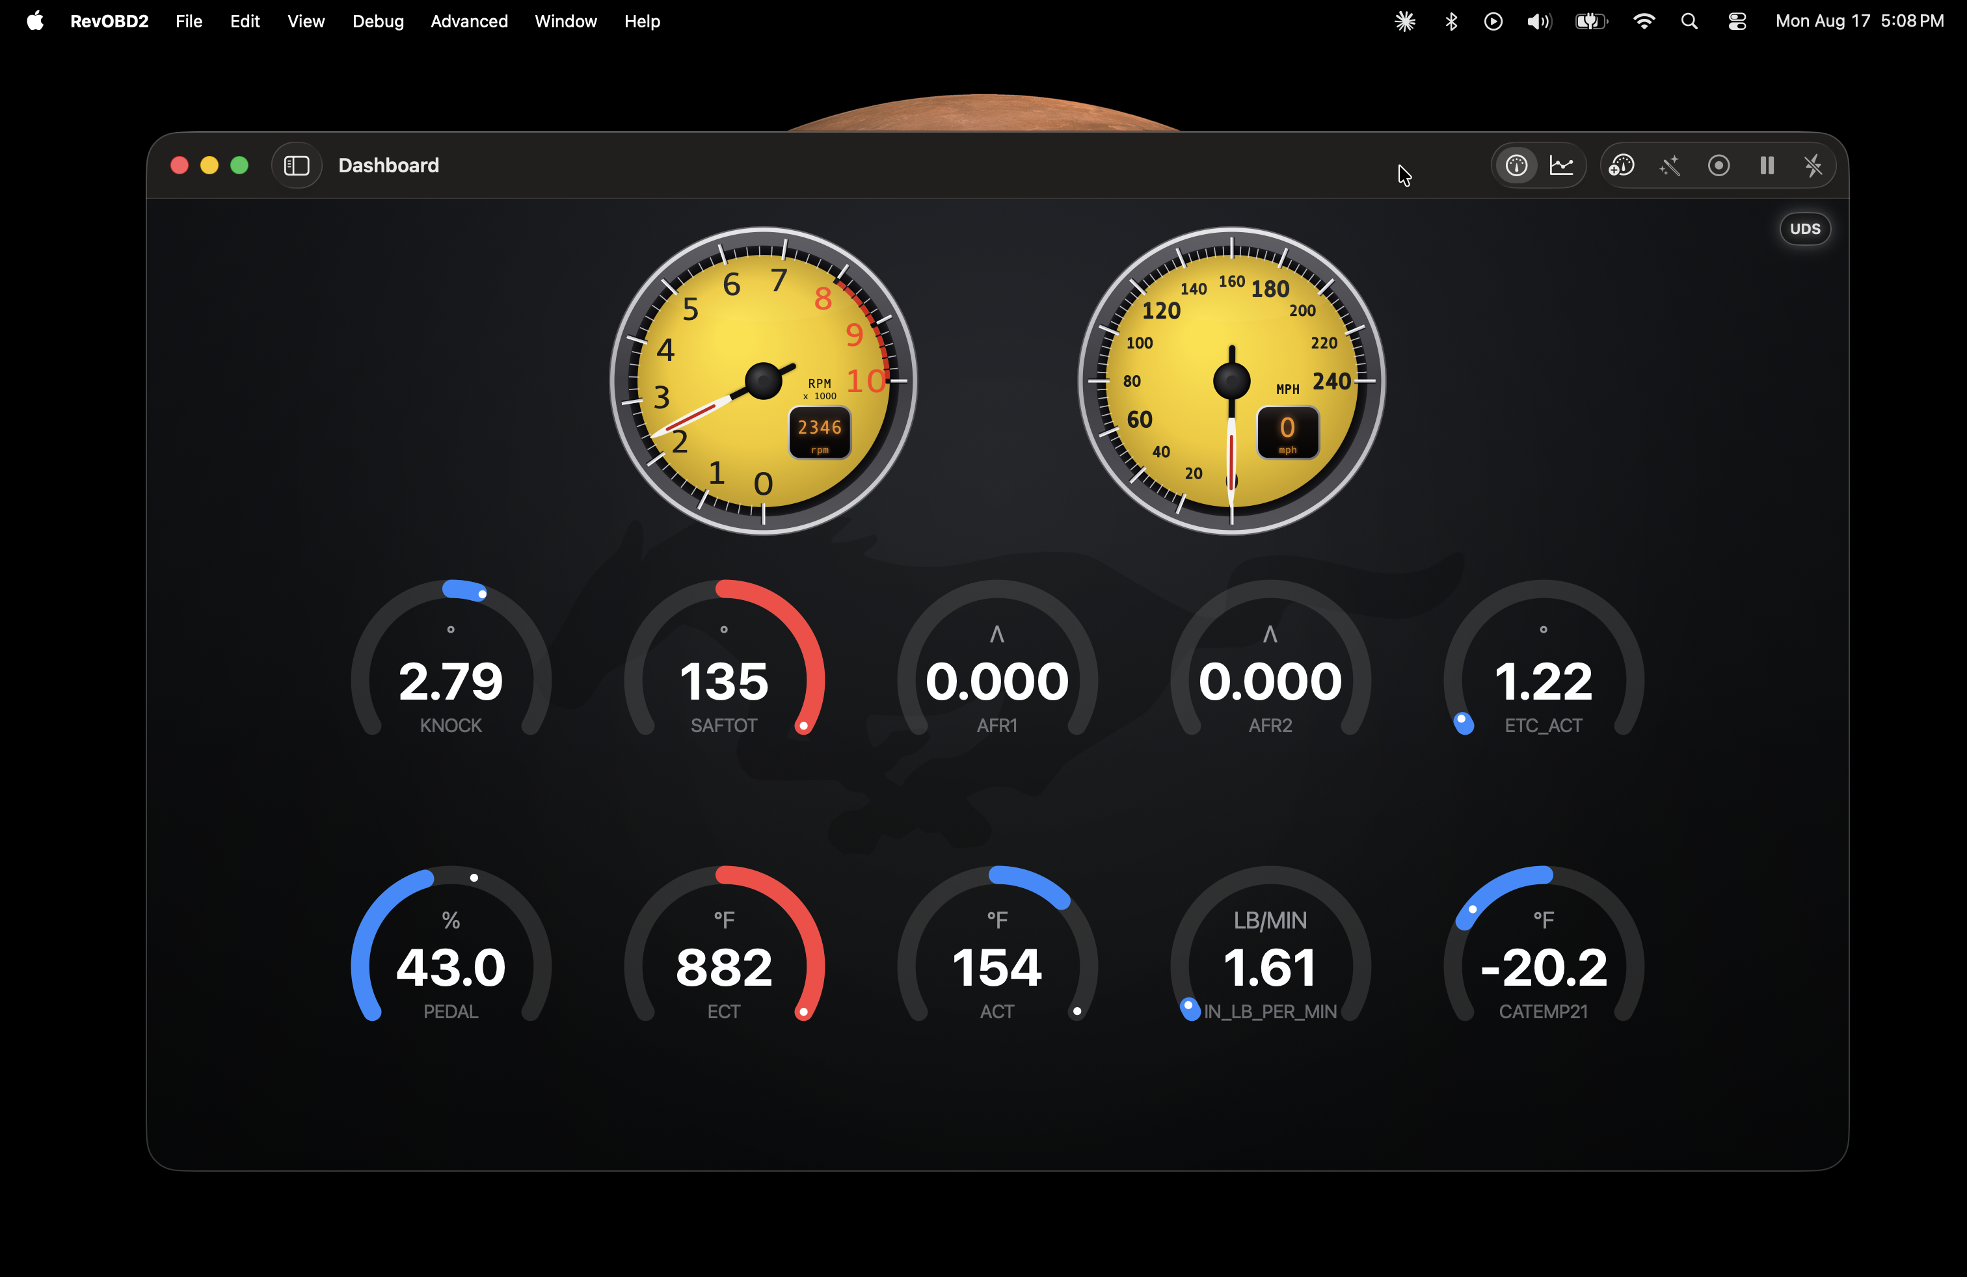
Task: Click the RPM tachometer gauge
Action: tap(763, 381)
